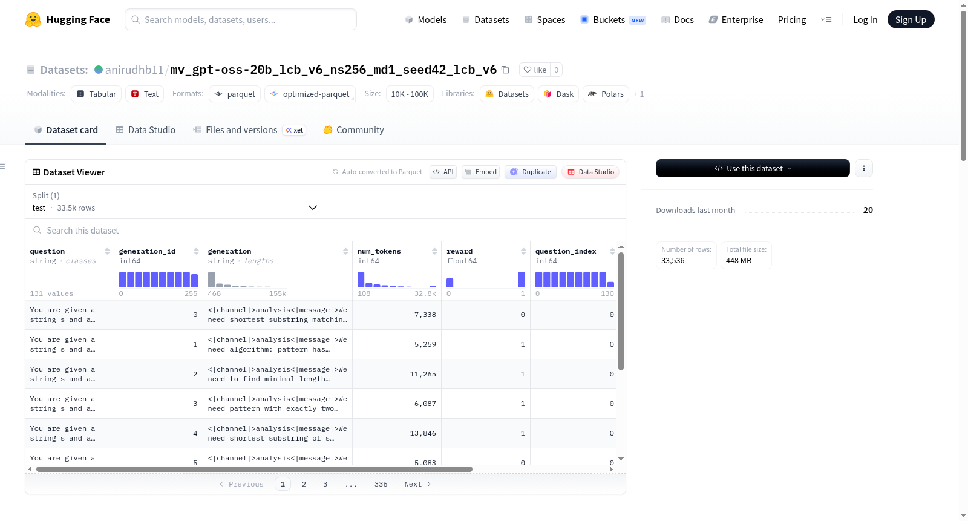This screenshot has width=968, height=521.
Task: Open the Pricing page
Action: click(792, 19)
